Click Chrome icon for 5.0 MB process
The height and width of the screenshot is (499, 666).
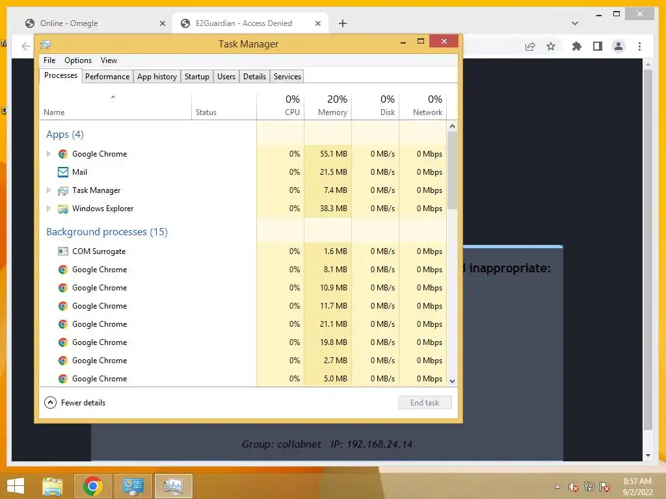click(63, 379)
